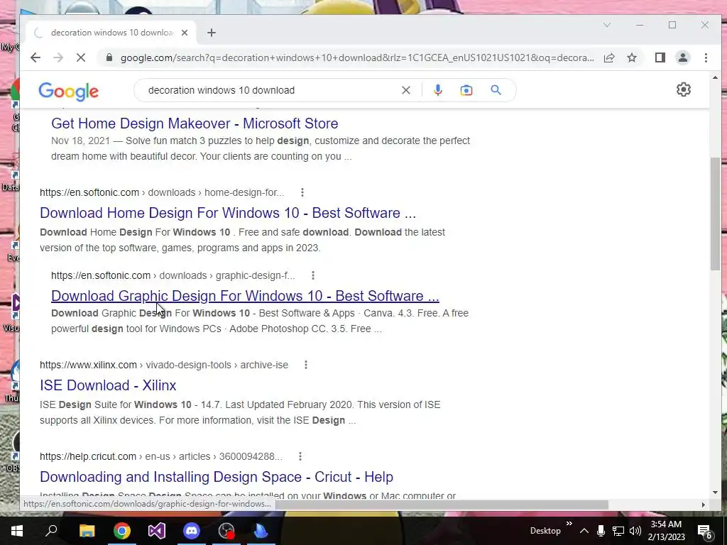727x545 pixels.
Task: Go back to the previous page
Action: (35, 57)
